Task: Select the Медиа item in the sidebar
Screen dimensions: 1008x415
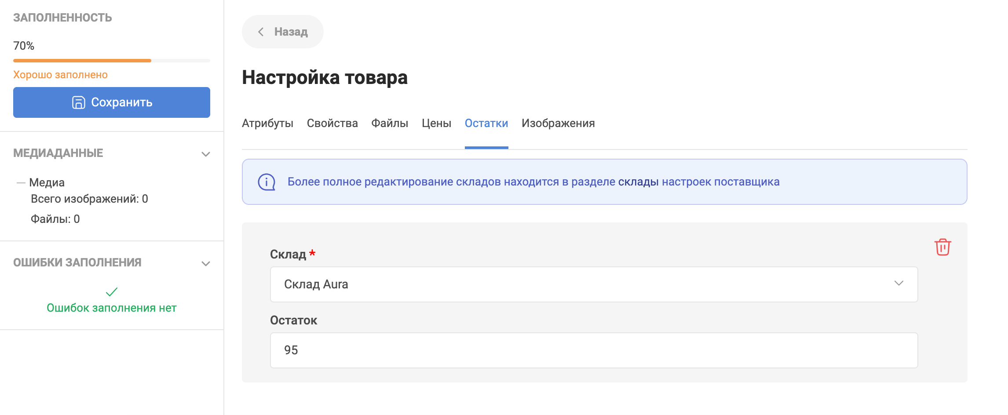Action: point(47,182)
